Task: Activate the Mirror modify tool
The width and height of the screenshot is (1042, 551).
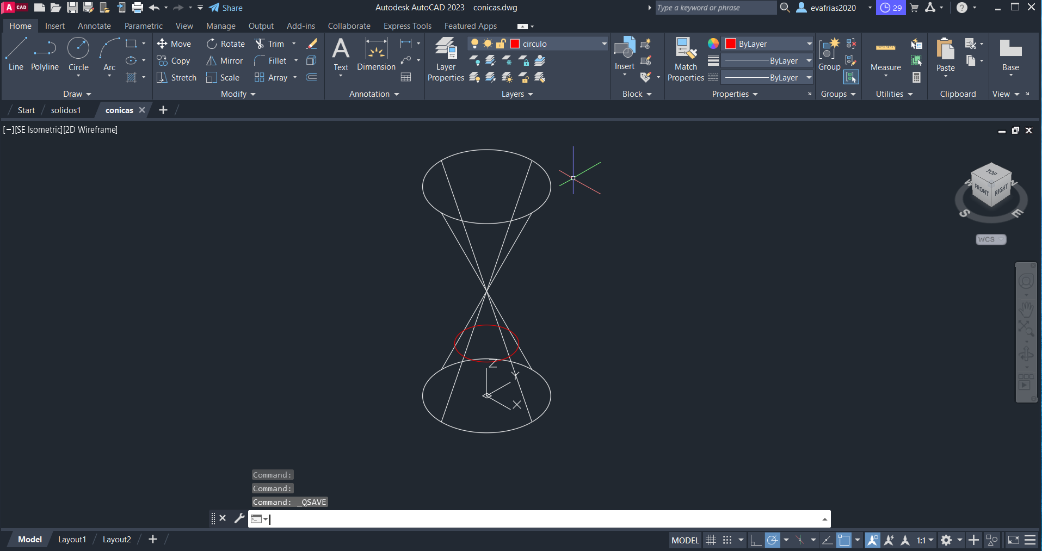Action: [225, 61]
